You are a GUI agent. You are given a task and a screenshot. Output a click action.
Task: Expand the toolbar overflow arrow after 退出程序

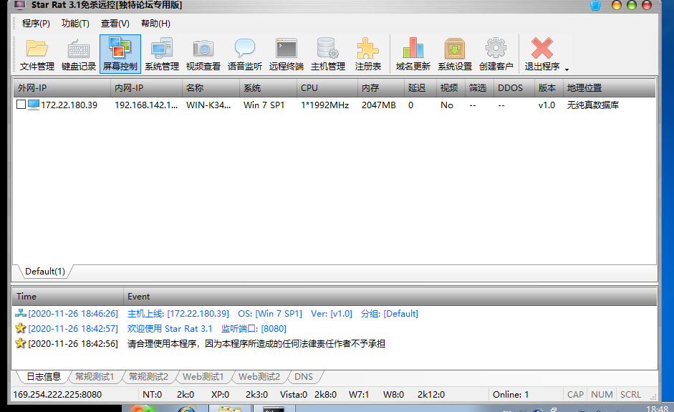567,70
